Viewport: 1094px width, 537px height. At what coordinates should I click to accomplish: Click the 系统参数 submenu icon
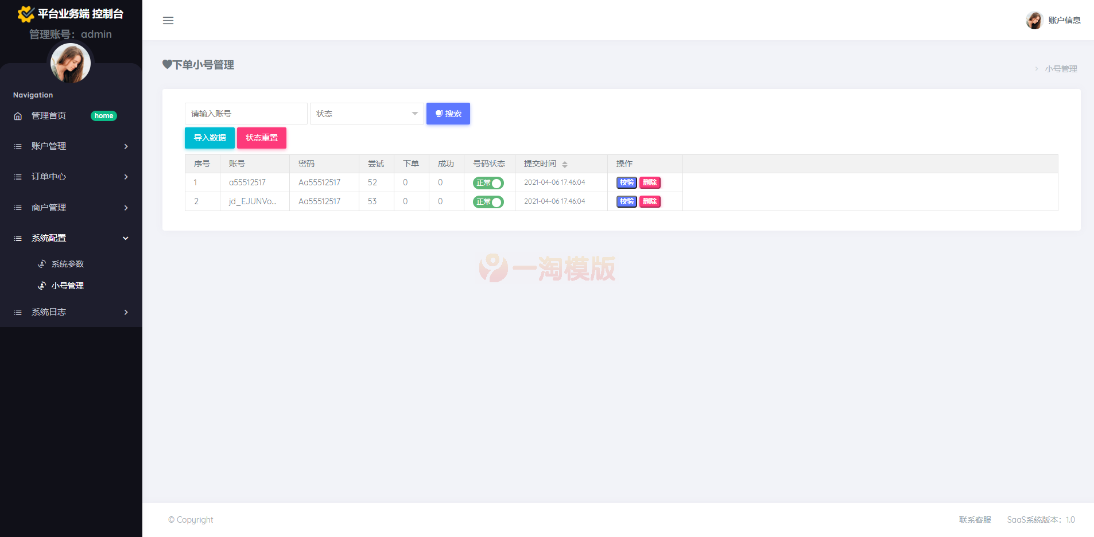[x=42, y=263]
